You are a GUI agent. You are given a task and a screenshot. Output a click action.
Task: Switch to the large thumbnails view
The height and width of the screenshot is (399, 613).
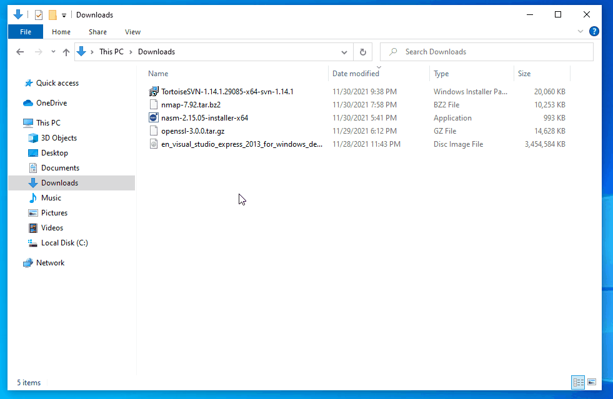591,382
